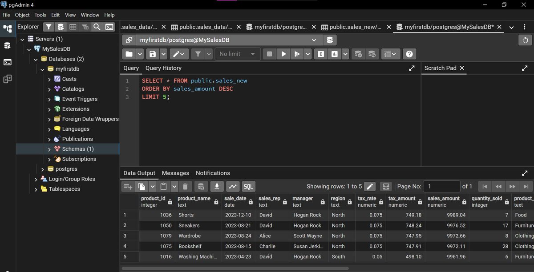
Task: Click the Delete trash icon in results toolbar
Action: [185, 187]
